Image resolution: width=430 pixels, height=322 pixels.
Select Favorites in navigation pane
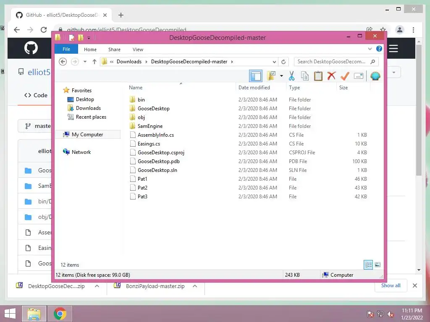point(81,91)
